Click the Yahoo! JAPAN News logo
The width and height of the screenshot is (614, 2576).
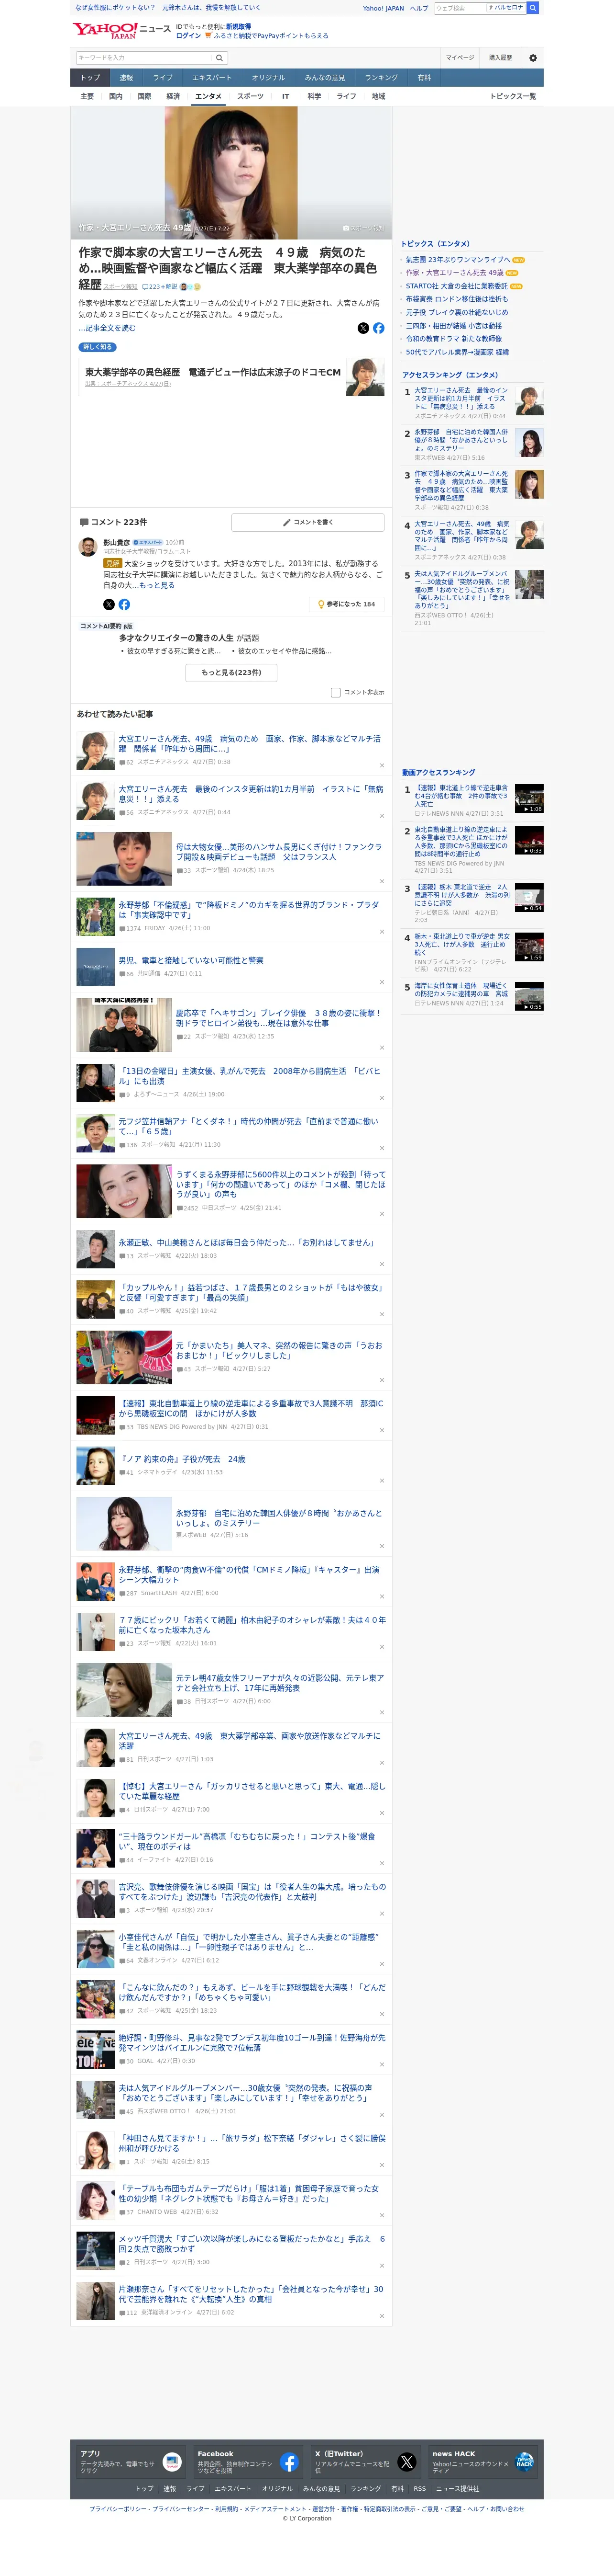pos(121,30)
